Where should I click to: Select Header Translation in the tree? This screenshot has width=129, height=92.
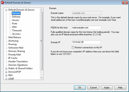click(x=18, y=61)
